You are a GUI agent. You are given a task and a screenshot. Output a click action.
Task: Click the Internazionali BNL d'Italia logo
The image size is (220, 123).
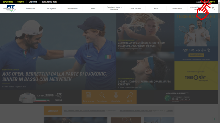[177, 98]
